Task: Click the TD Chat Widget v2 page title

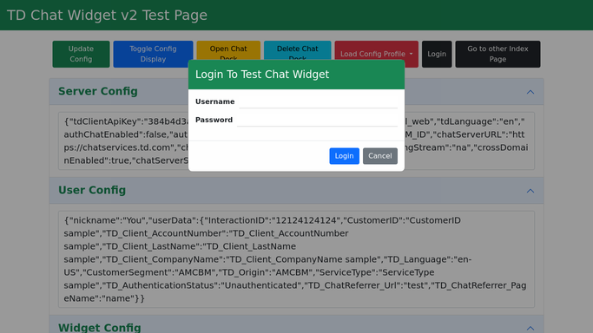Action: (107, 15)
